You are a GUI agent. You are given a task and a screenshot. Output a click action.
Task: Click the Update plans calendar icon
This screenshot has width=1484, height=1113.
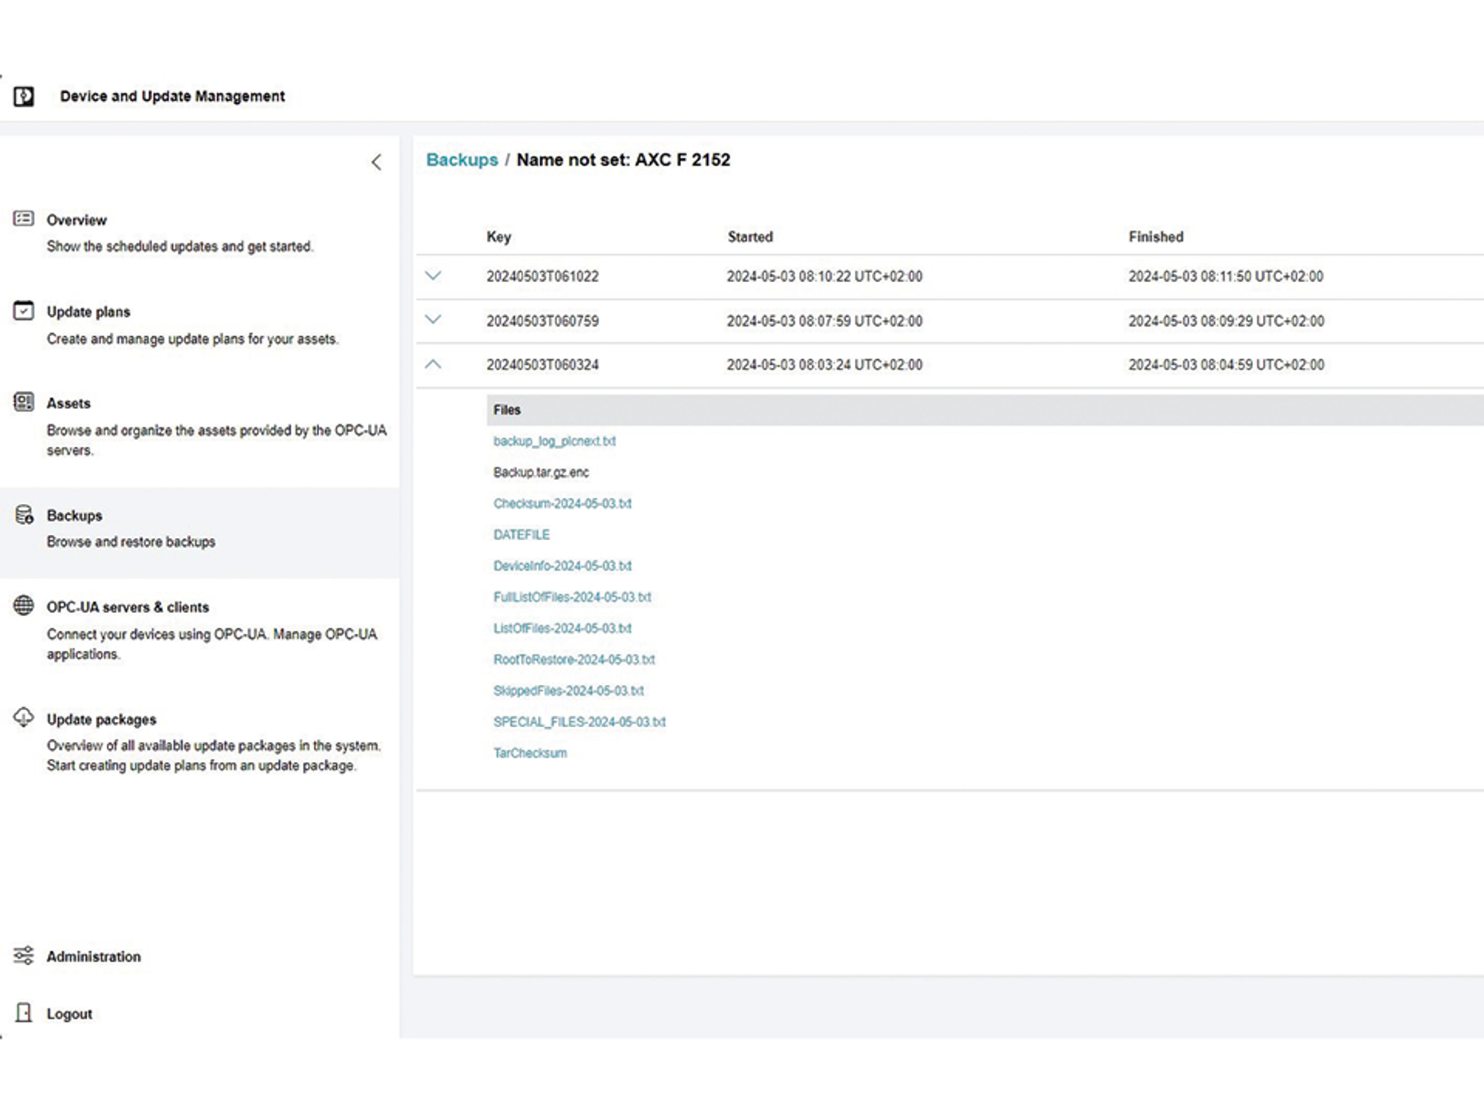(24, 310)
